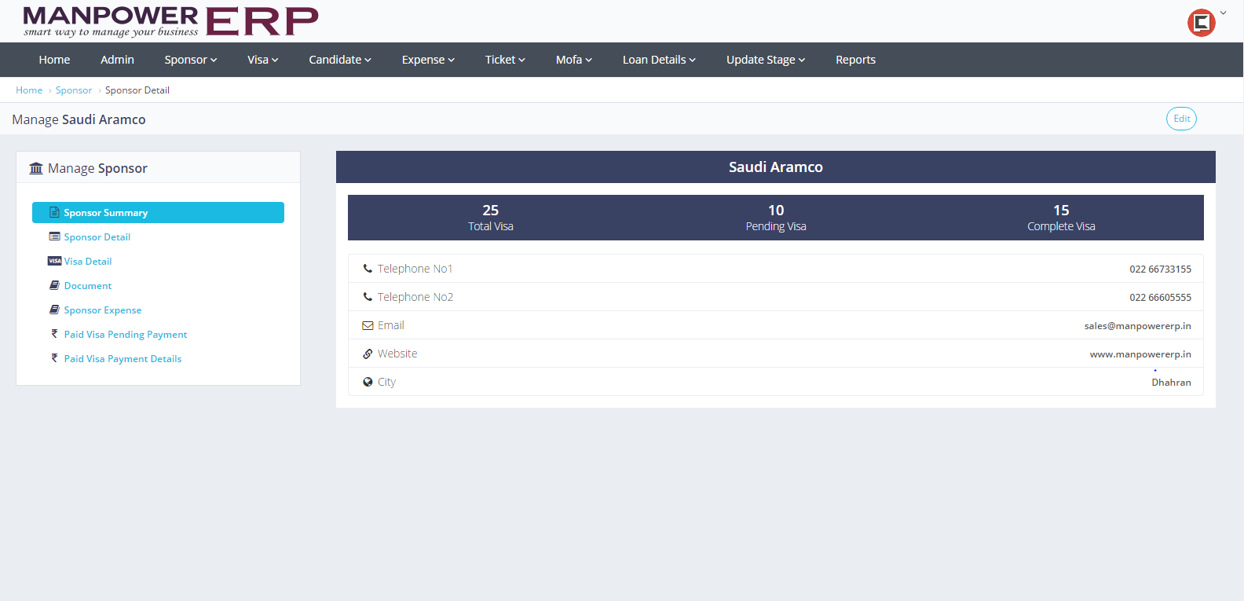
Task: Open Visa Detail in the sidebar
Action: point(88,261)
